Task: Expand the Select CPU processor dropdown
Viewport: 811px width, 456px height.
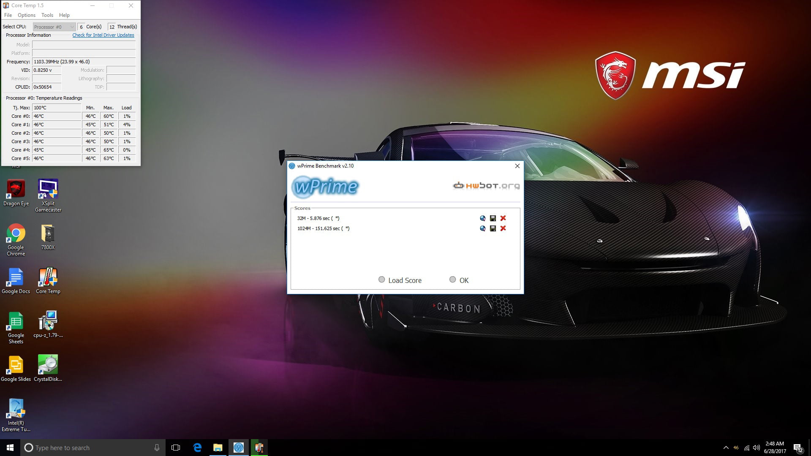Action: tap(54, 27)
